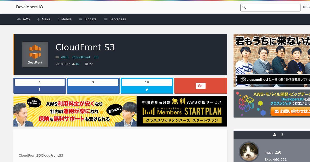Click the Twitter share count 16
The height and width of the screenshot is (162, 310).
pos(147,82)
